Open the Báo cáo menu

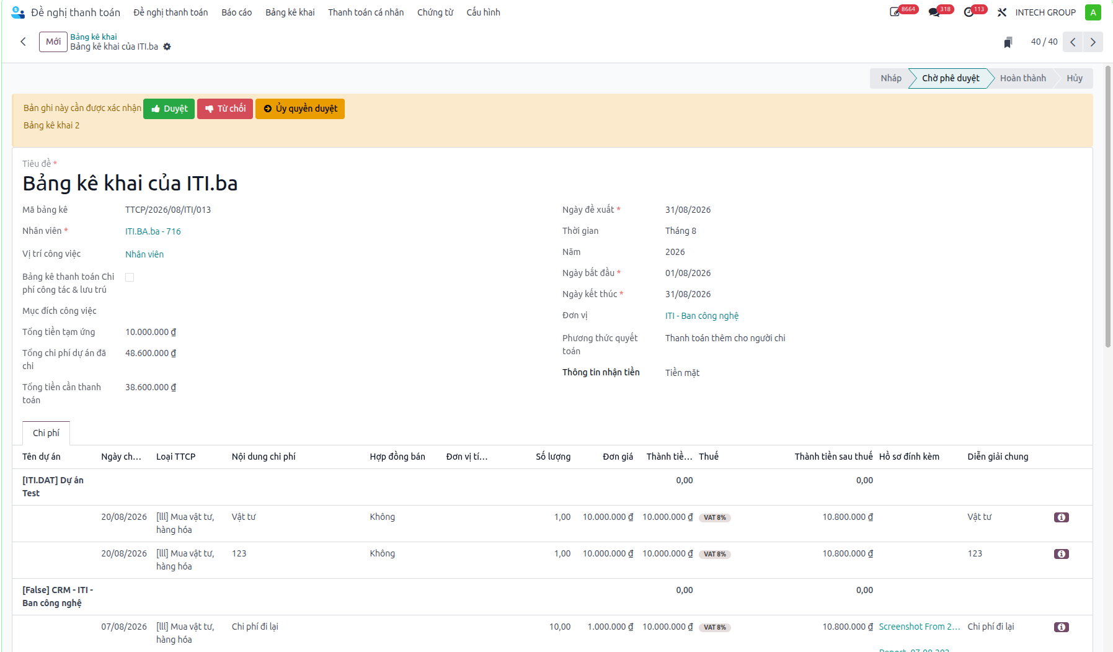(236, 12)
